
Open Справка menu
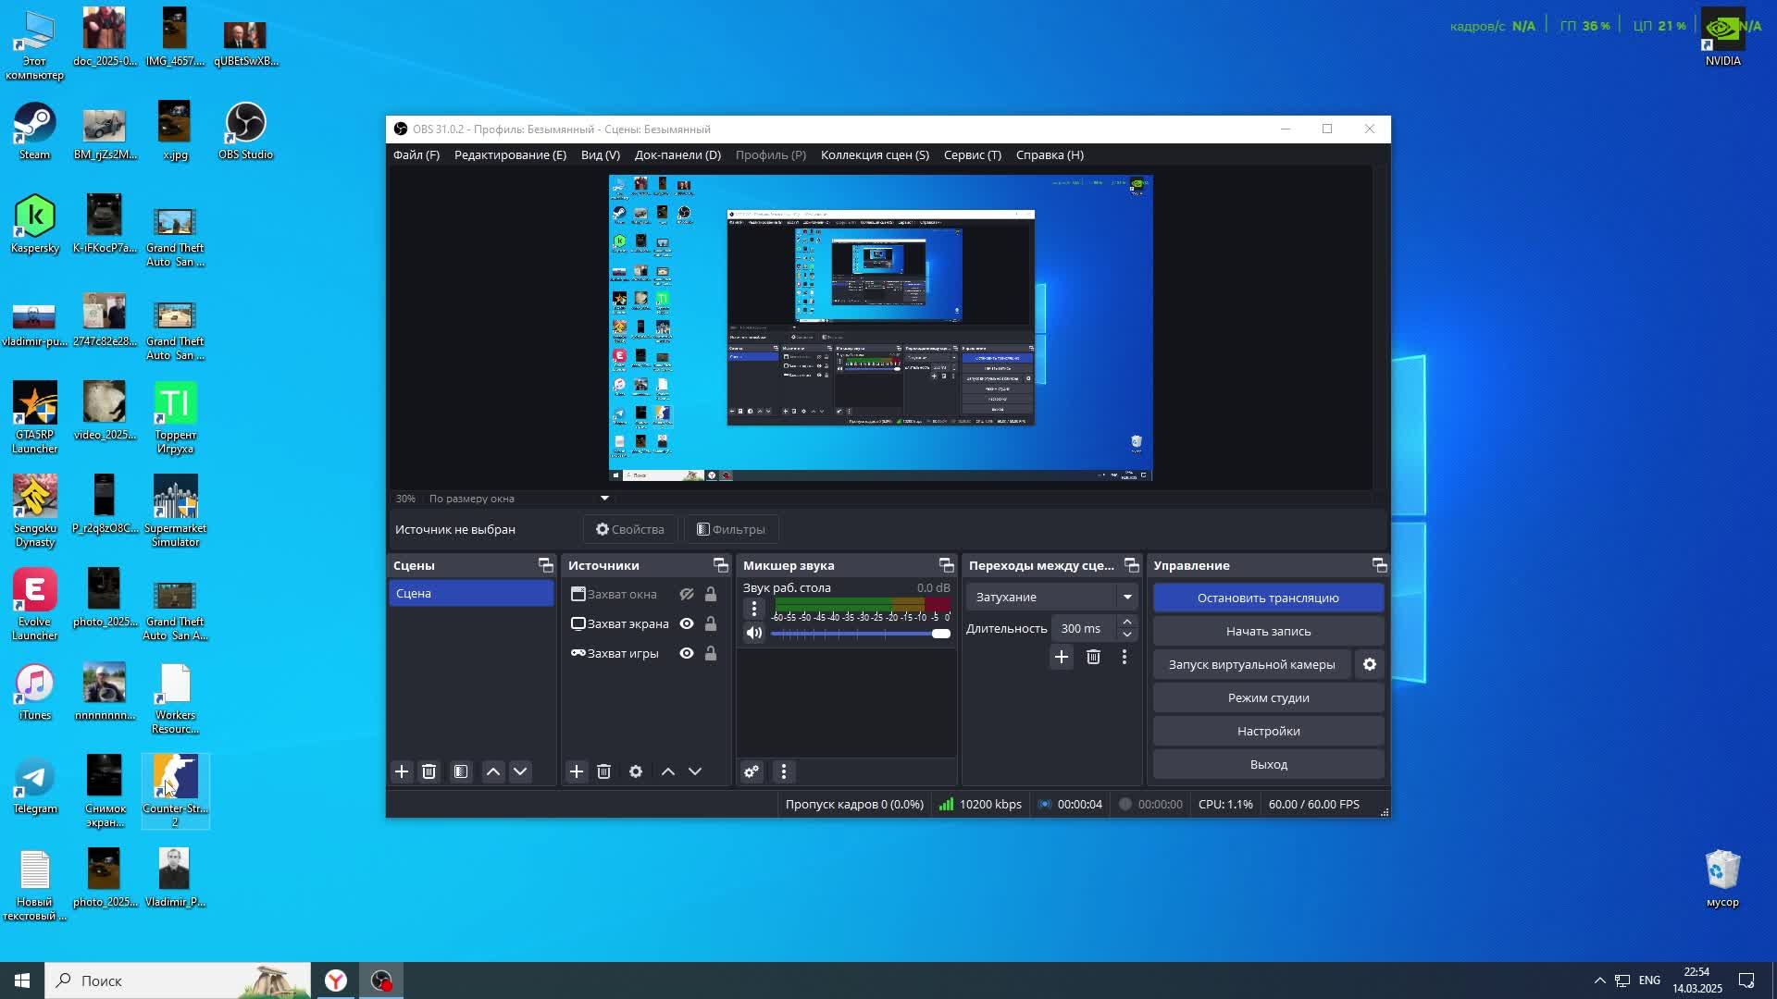tap(1050, 154)
